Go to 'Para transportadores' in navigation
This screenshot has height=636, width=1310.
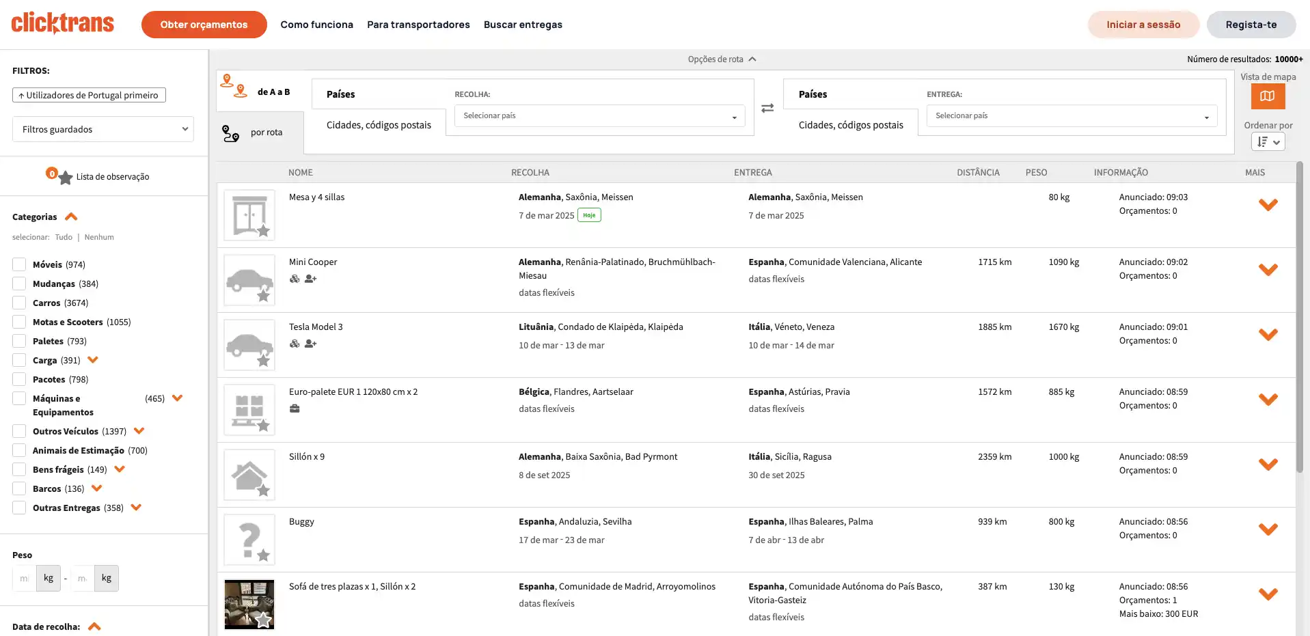[418, 25]
